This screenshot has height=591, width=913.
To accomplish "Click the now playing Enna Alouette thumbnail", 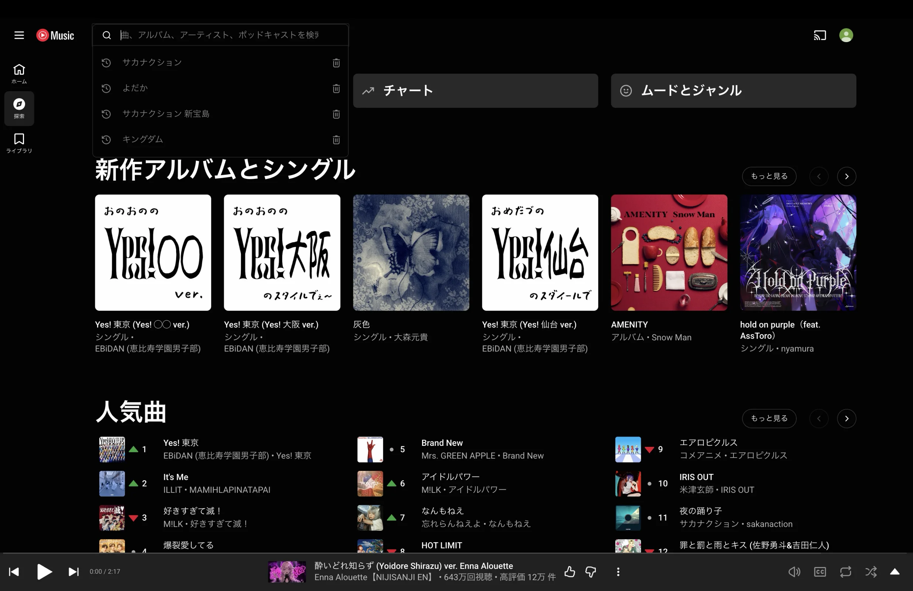I will pyautogui.click(x=287, y=572).
